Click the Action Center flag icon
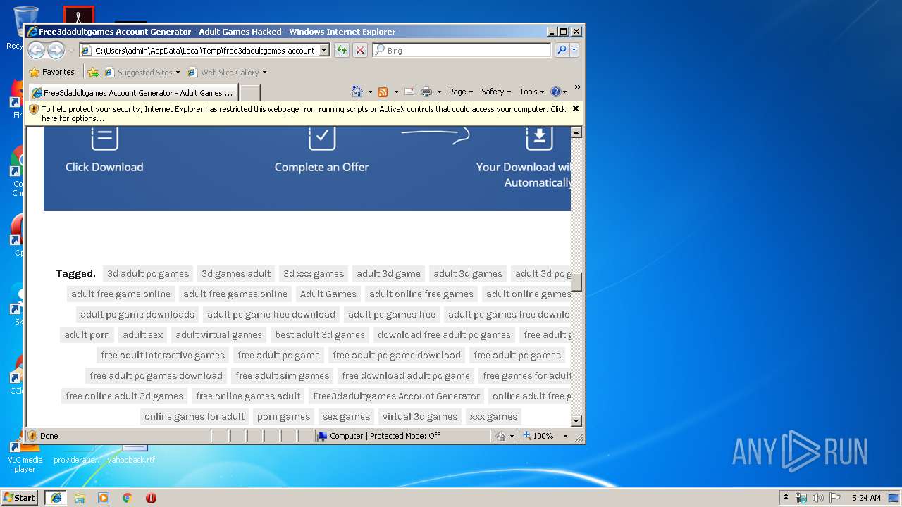 pos(834,498)
